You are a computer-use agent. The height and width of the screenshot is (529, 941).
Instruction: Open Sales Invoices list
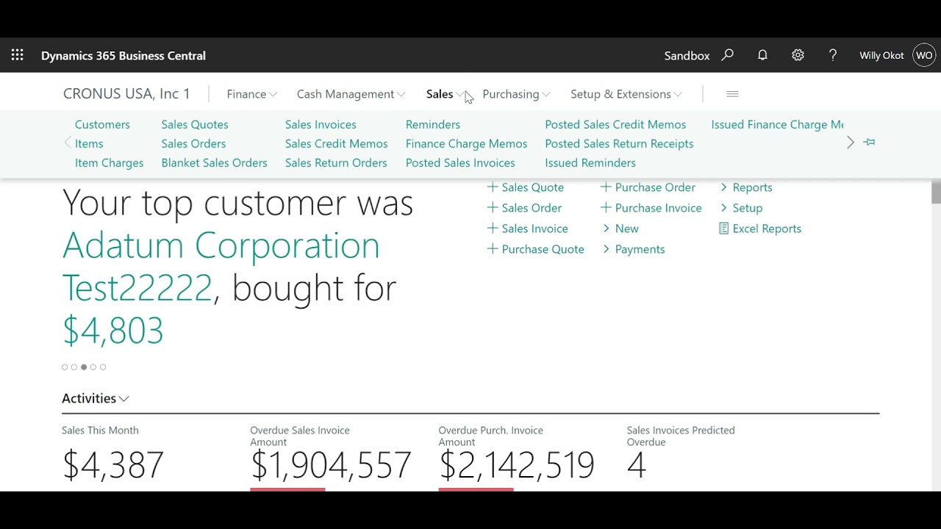click(x=321, y=124)
